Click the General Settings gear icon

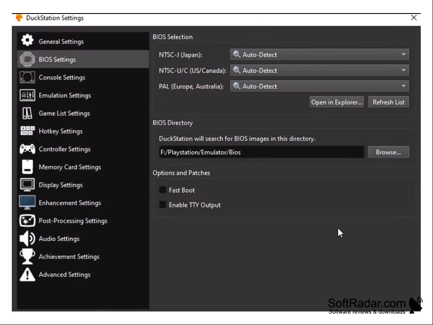27,40
